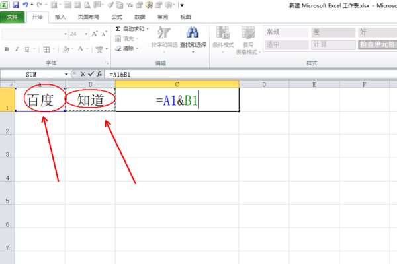Click the Decrease Font Size icon
The width and height of the screenshot is (397, 264).
[x=104, y=34]
